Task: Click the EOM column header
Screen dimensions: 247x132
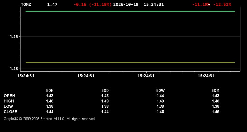Action: [215, 91]
